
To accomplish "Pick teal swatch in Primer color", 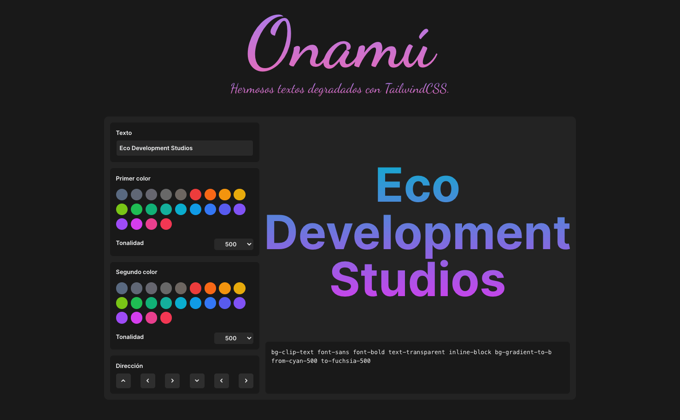I will [x=166, y=209].
